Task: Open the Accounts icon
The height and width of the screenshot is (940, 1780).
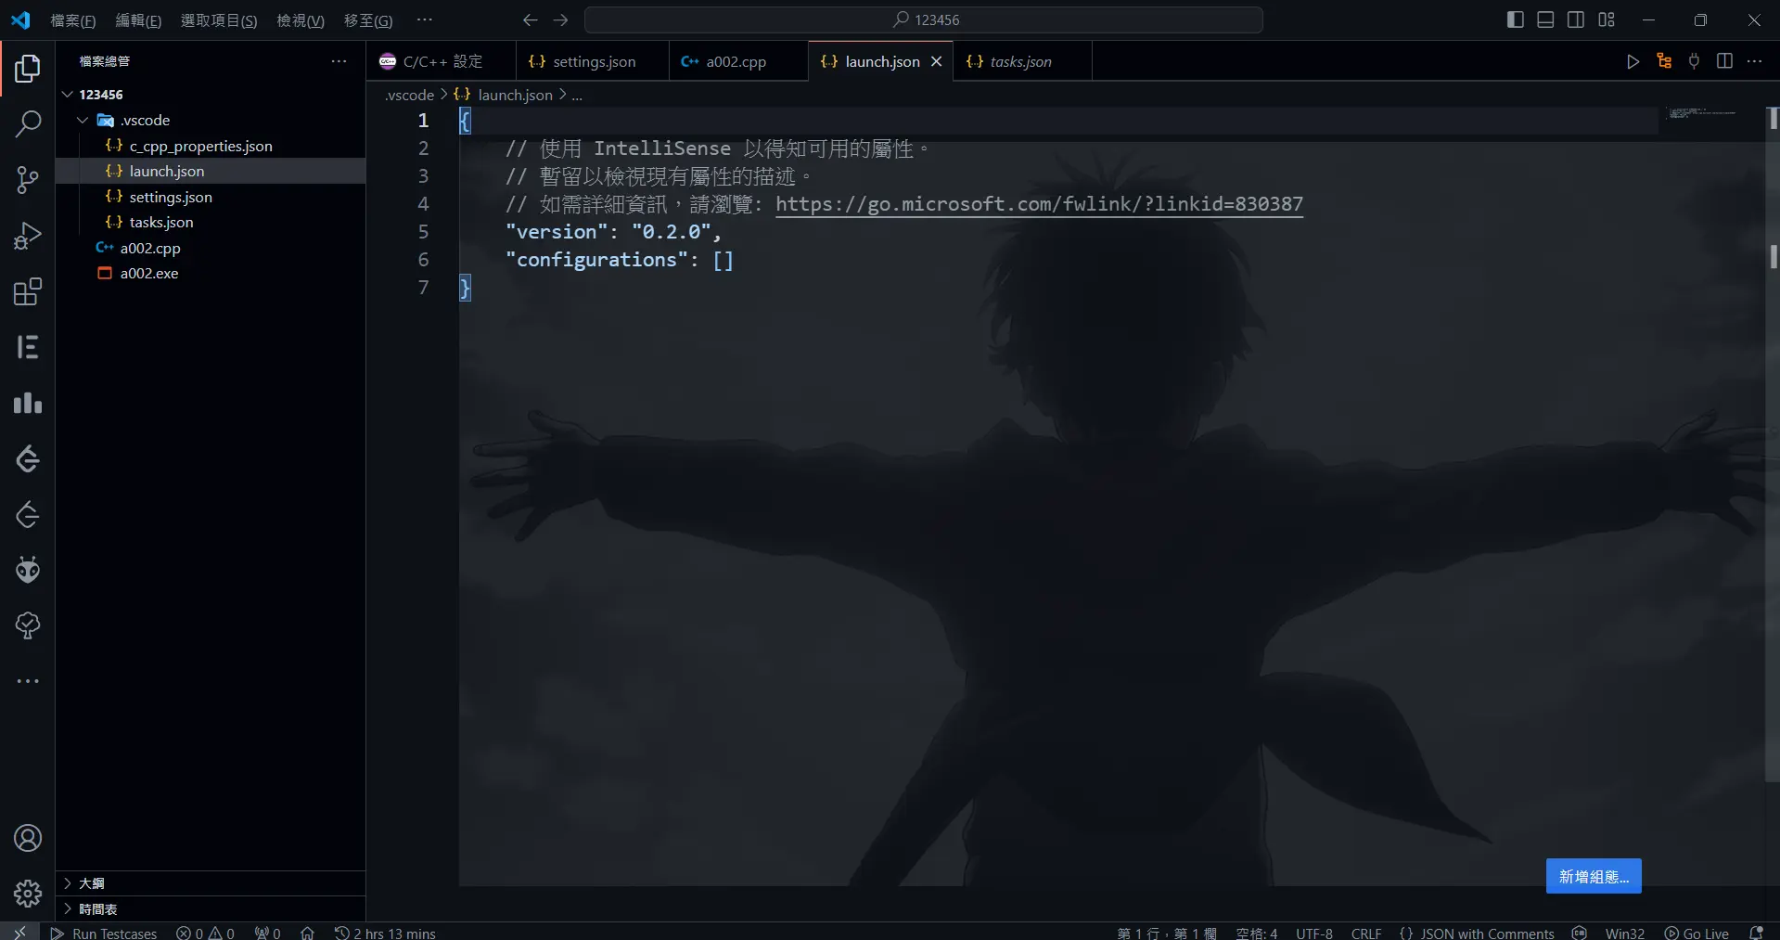Action: coord(28,838)
